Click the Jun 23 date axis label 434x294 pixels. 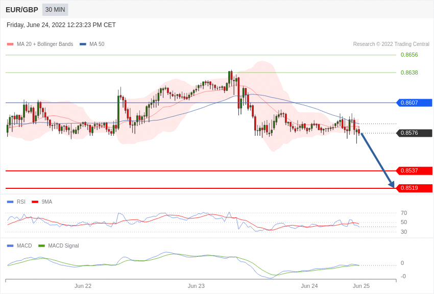[x=196, y=286]
